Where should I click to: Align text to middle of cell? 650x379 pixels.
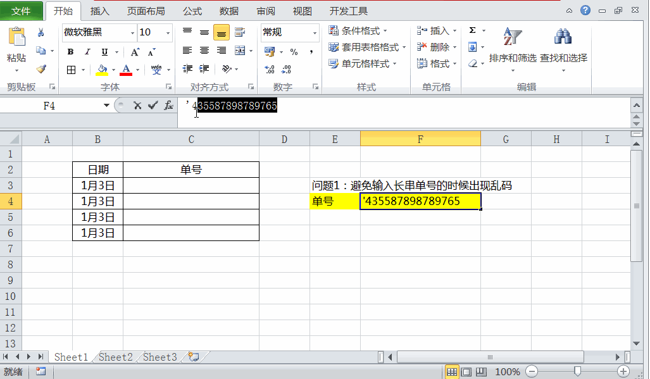pyautogui.click(x=204, y=32)
